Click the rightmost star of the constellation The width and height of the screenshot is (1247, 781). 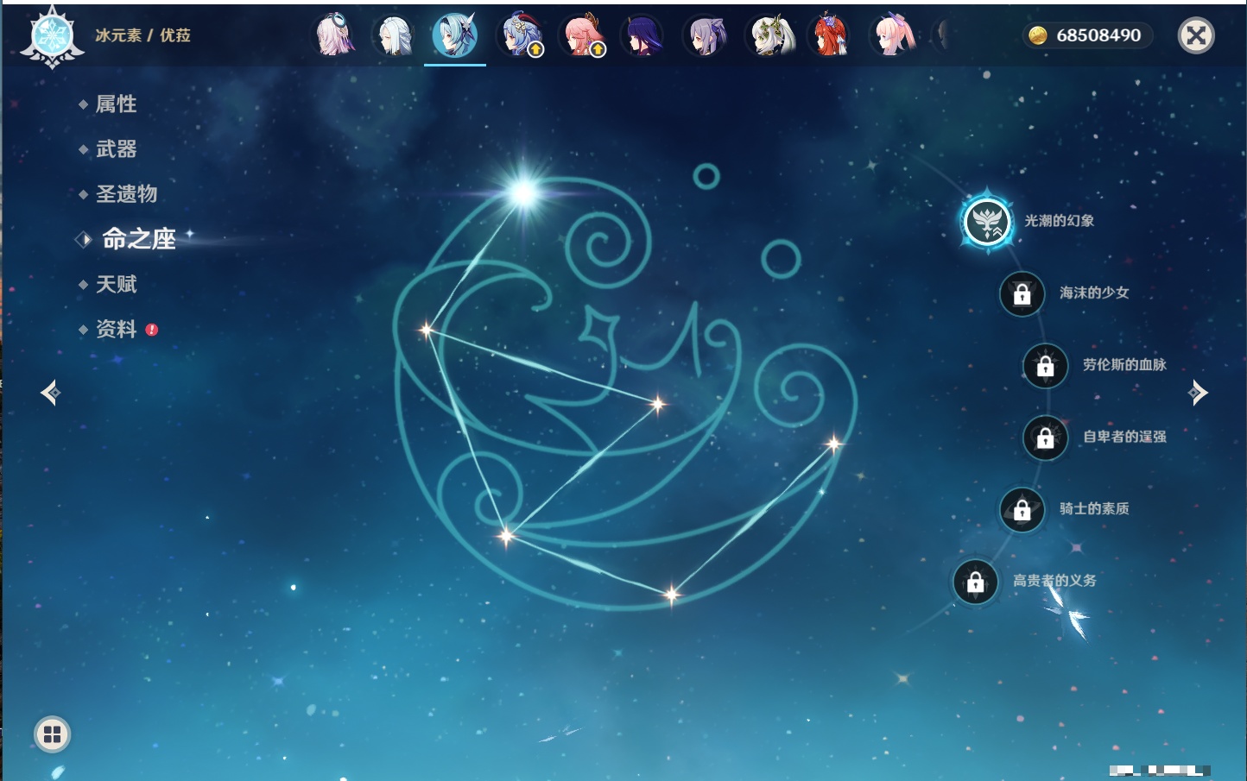pyautogui.click(x=834, y=444)
